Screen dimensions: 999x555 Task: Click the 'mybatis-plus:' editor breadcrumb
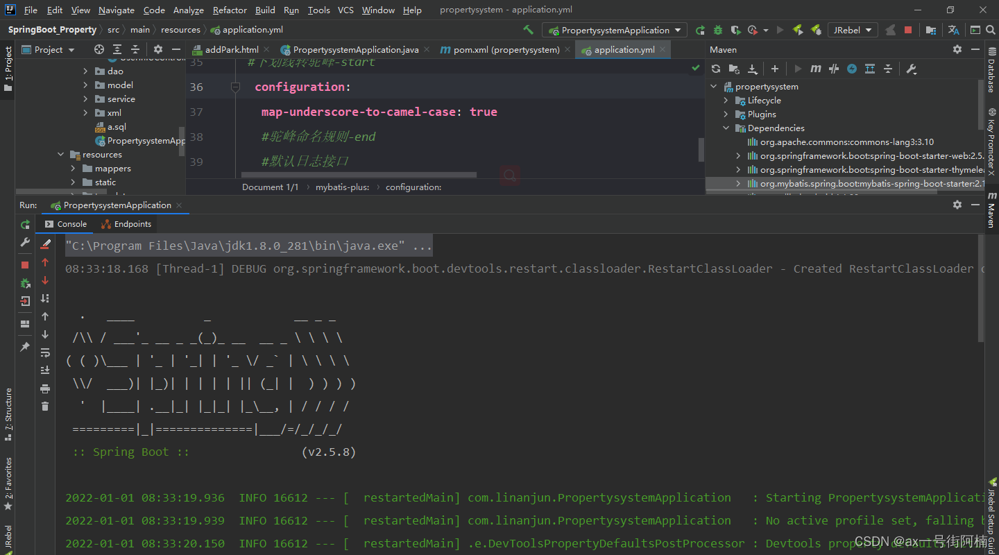coord(343,187)
